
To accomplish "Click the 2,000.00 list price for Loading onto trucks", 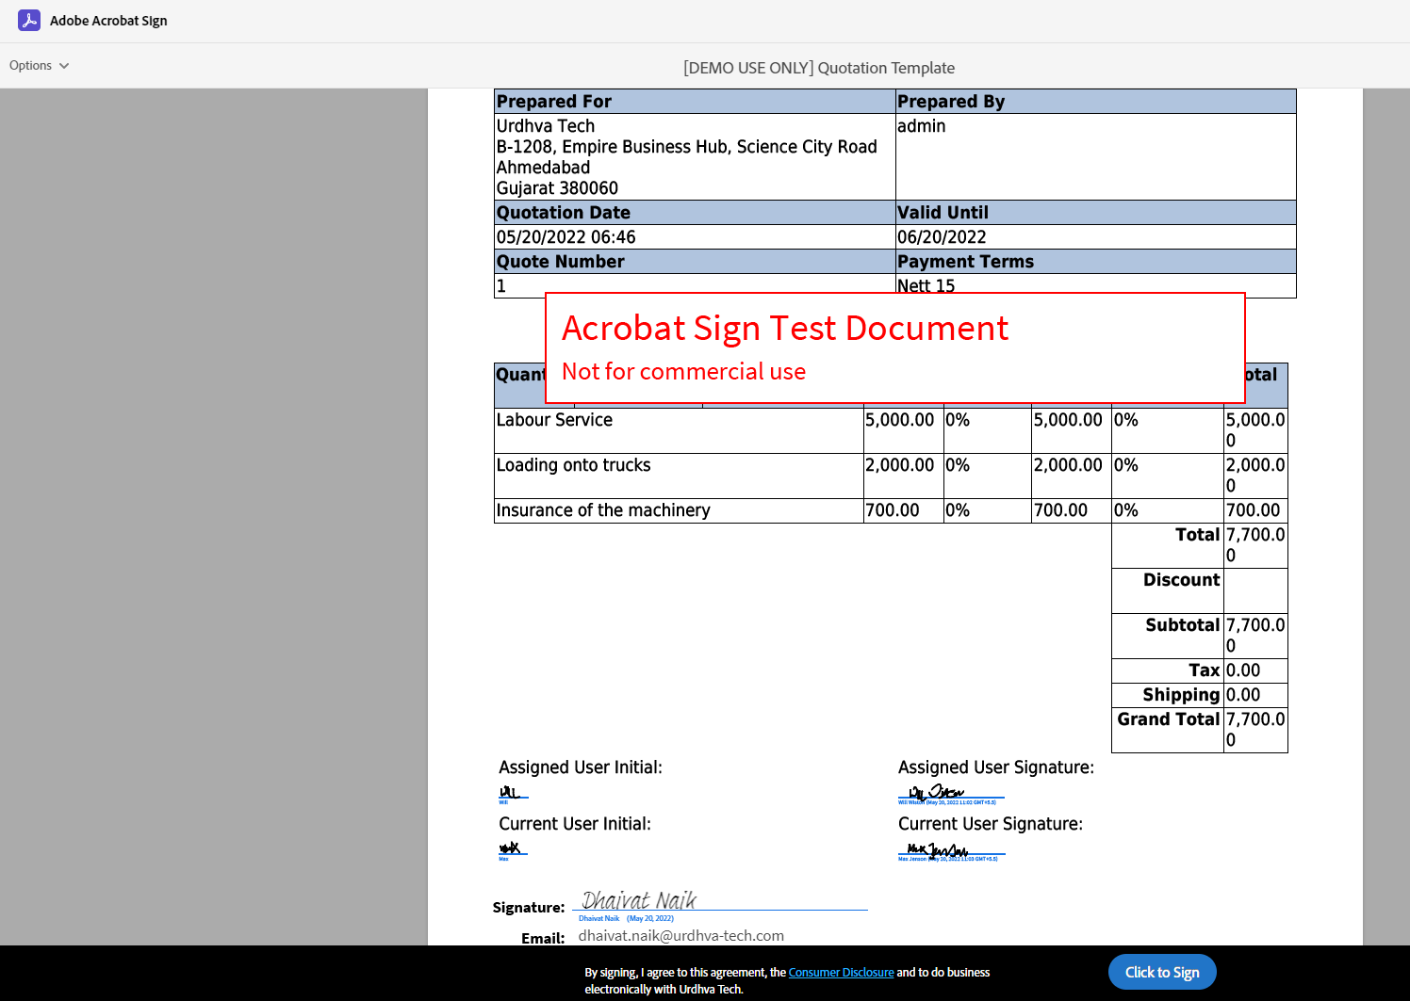I will [900, 465].
